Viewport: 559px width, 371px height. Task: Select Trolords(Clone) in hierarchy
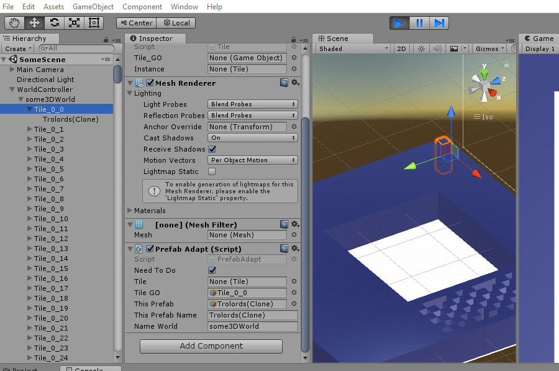tap(71, 119)
